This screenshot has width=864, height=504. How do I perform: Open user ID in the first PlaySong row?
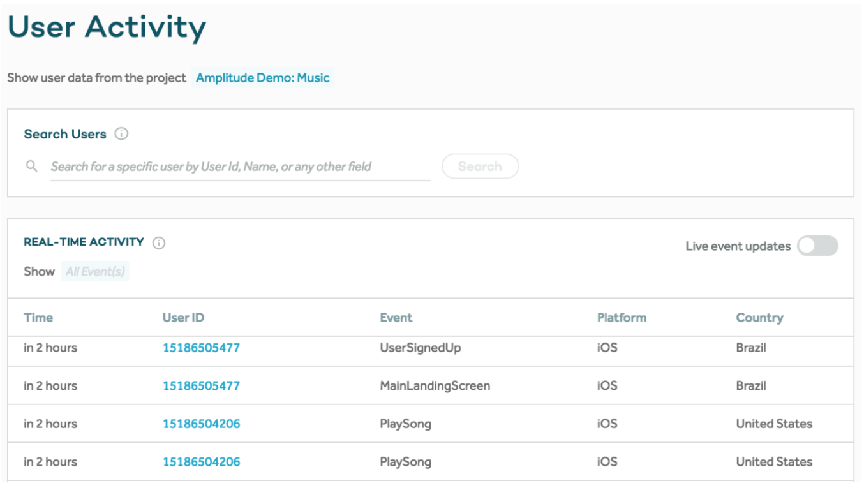201,424
